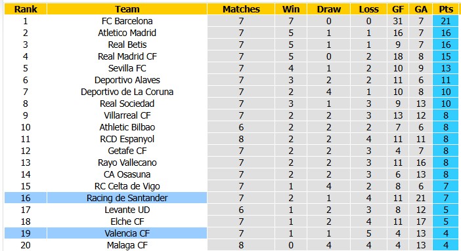
Task: Select Athletic Bilbao team name
Action: pyautogui.click(x=127, y=127)
